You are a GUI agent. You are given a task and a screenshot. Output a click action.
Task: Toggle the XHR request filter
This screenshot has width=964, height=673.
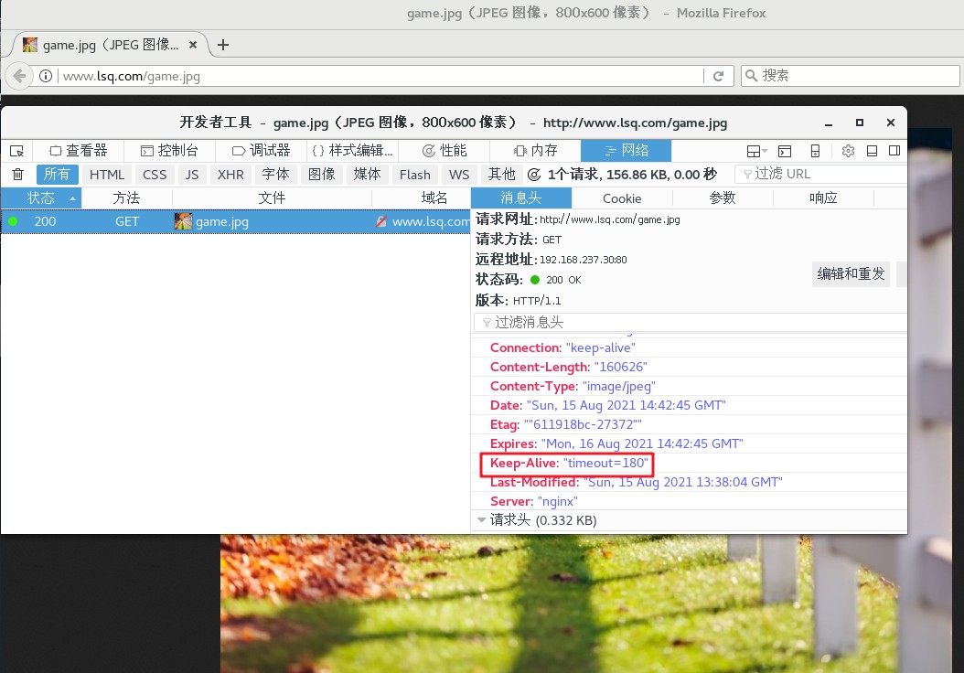coord(230,175)
